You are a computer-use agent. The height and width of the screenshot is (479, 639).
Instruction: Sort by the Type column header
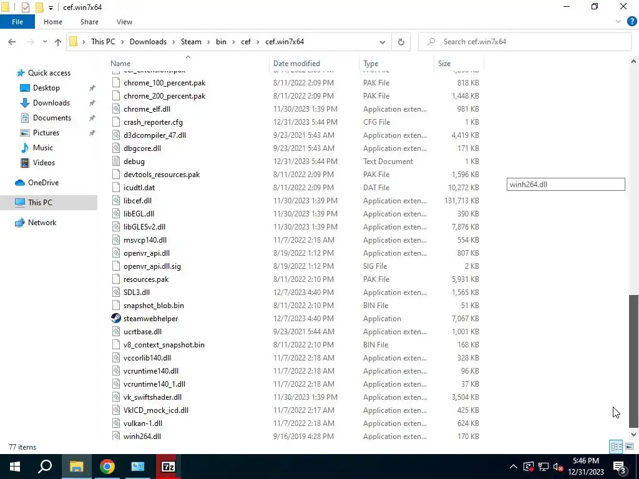tap(371, 64)
